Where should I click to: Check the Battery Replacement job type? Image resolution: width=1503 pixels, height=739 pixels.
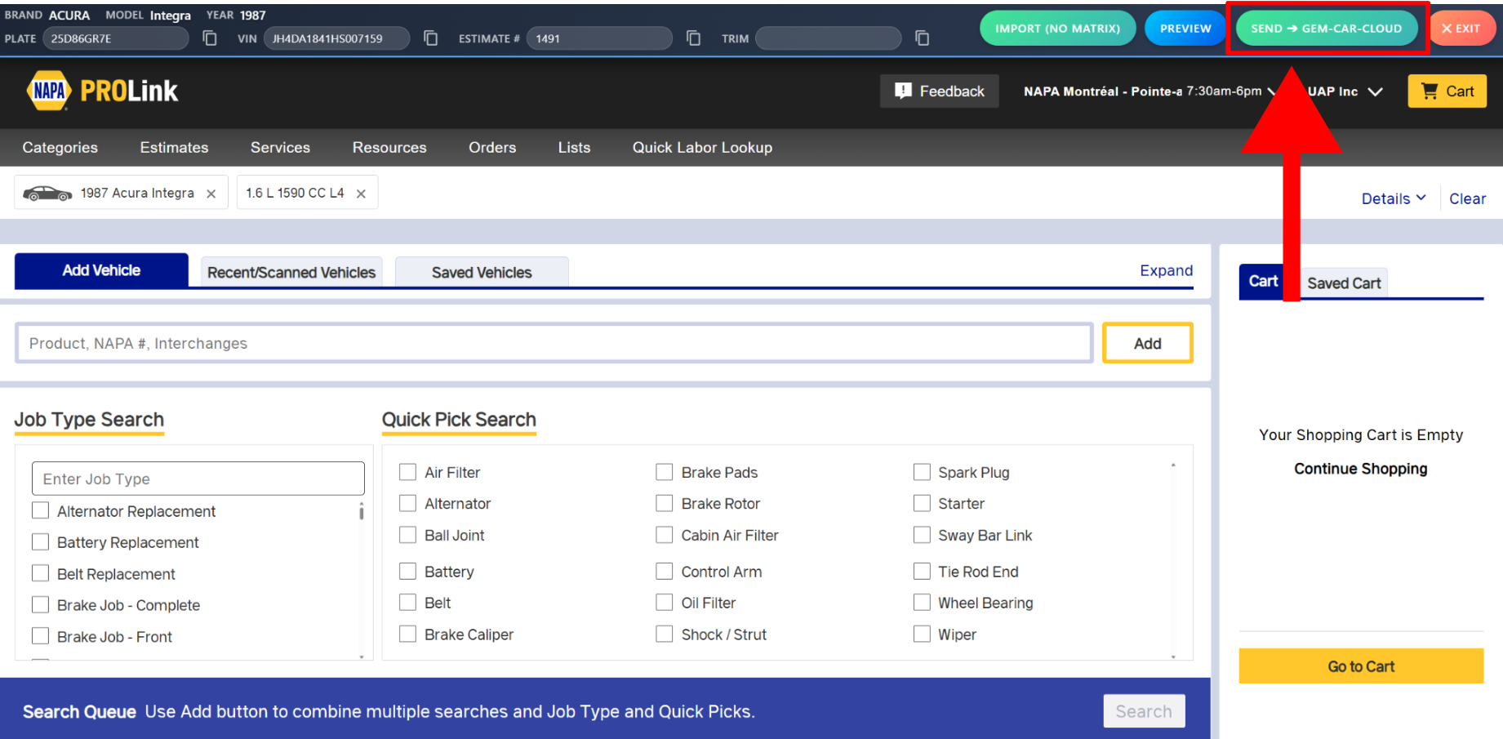point(40,542)
